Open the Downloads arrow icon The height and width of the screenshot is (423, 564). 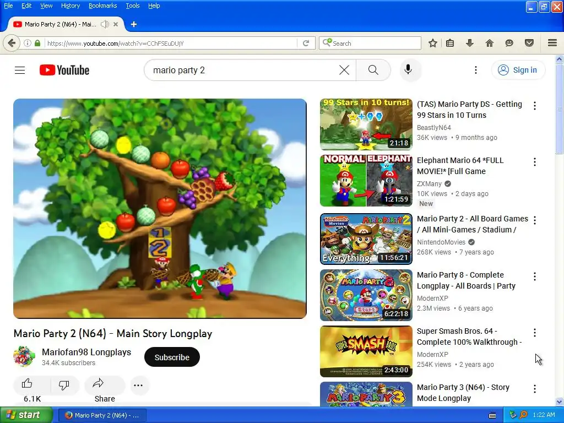[470, 43]
